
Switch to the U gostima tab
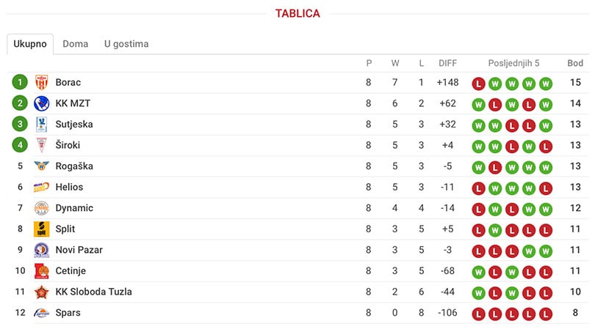point(126,44)
